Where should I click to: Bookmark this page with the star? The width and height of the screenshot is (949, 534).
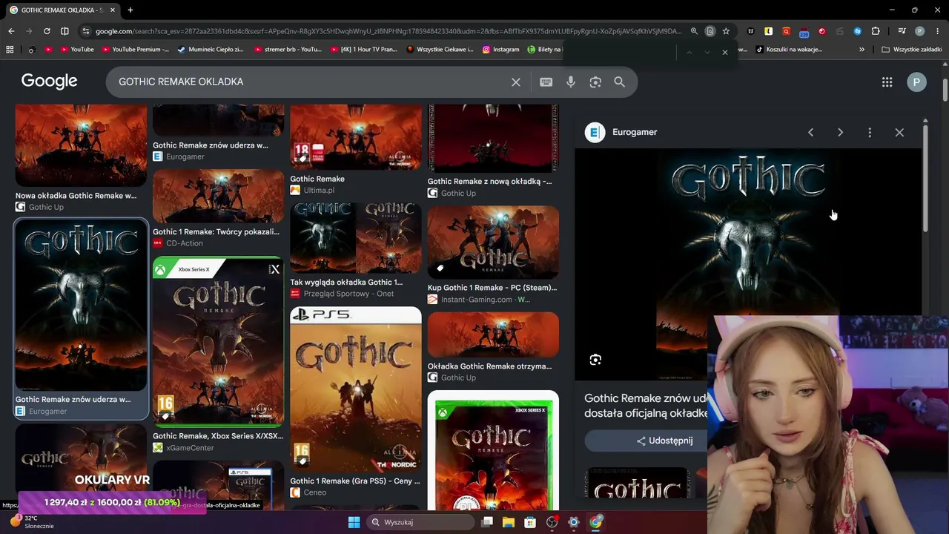[x=726, y=31]
